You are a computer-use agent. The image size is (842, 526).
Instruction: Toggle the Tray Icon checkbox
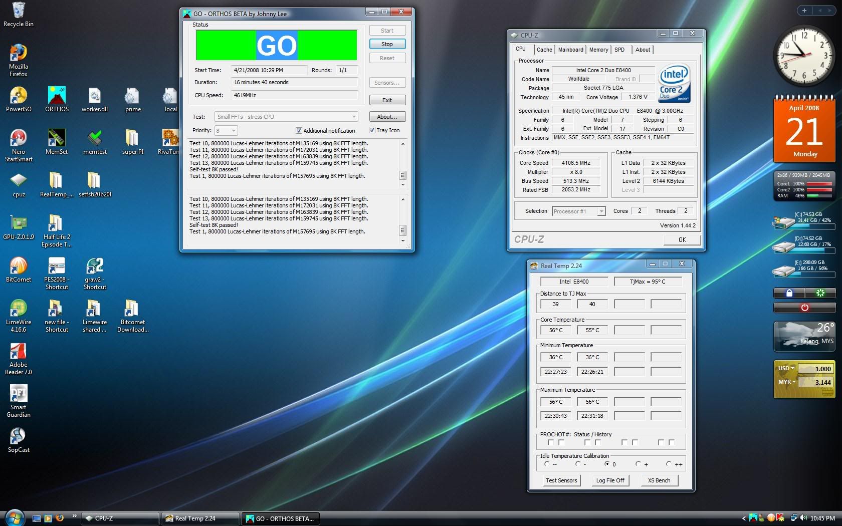click(x=372, y=130)
